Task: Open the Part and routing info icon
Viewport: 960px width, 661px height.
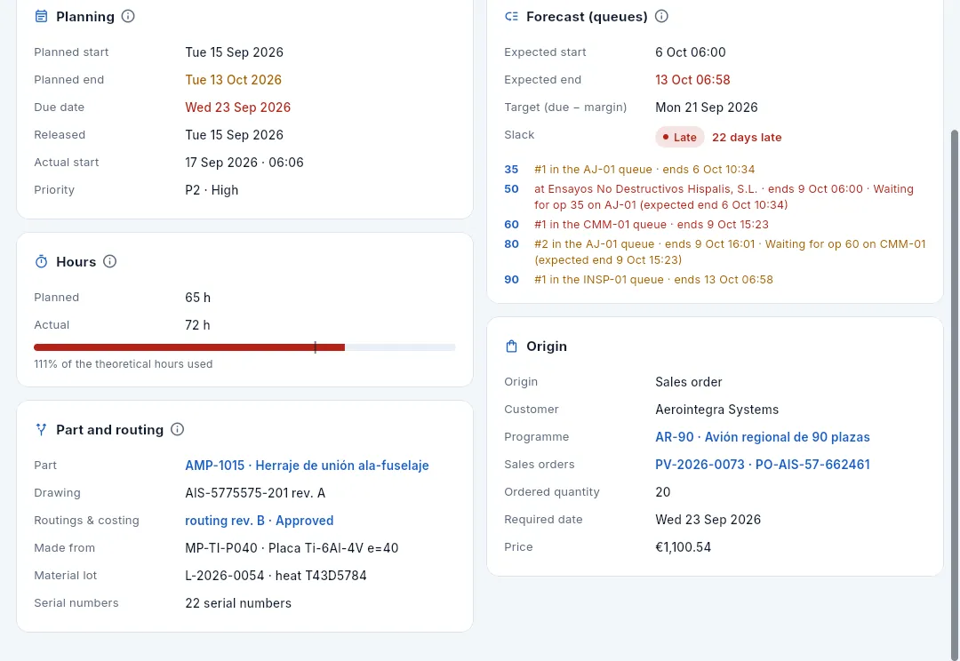Action: click(x=177, y=429)
